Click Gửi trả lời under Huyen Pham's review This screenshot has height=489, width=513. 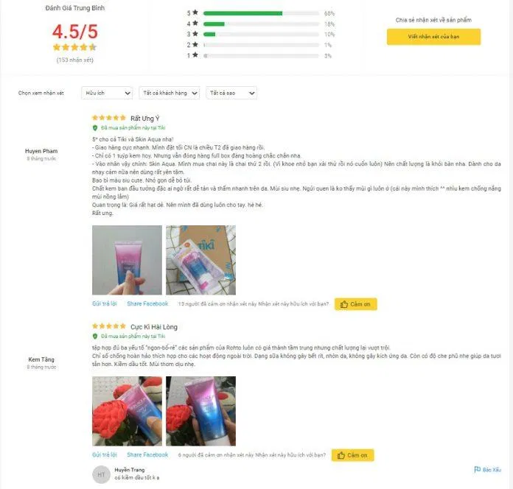click(105, 303)
